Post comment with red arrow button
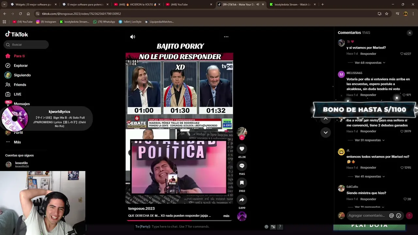Viewport: 418px width, 235px height. 409,215
